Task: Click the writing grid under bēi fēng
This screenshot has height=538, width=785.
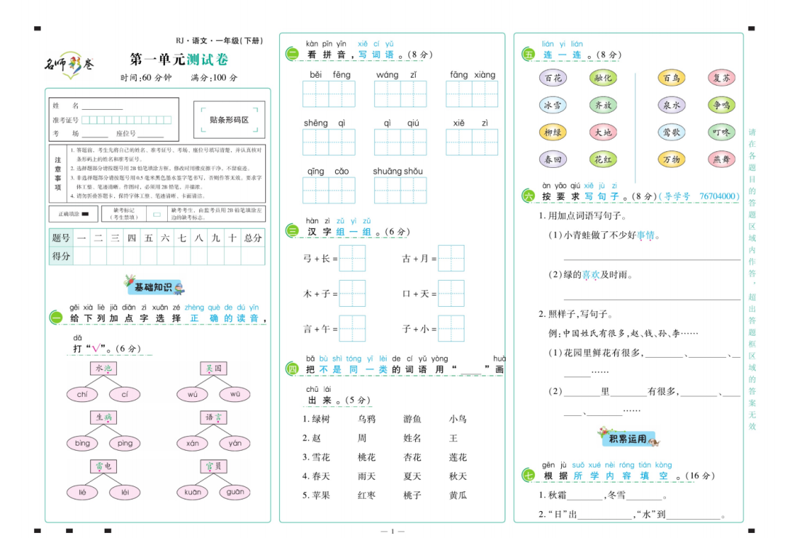Action: tap(329, 95)
